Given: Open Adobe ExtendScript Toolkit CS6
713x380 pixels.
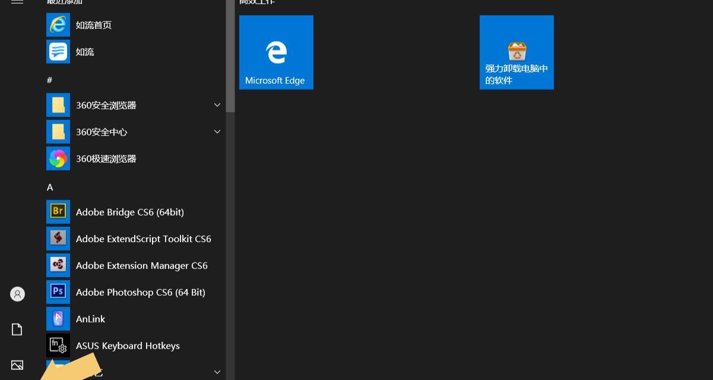Looking at the screenshot, I should [x=134, y=239].
